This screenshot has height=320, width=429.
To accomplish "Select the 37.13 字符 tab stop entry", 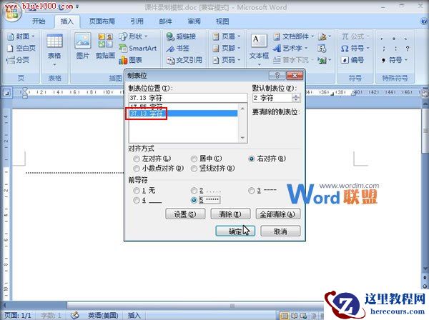I will (183, 113).
